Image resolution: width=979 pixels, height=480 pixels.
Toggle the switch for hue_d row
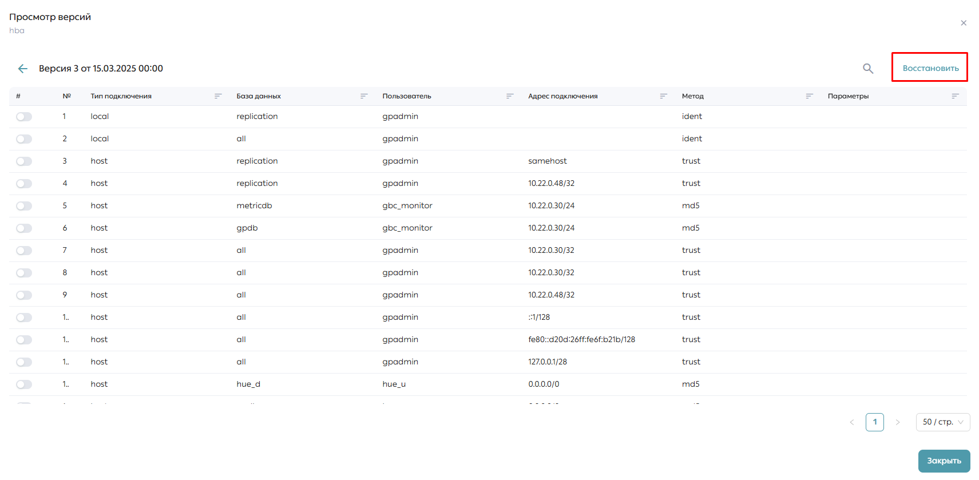coord(24,384)
